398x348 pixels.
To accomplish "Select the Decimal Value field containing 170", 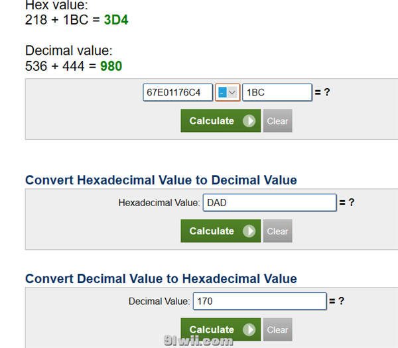I will click(x=259, y=301).
